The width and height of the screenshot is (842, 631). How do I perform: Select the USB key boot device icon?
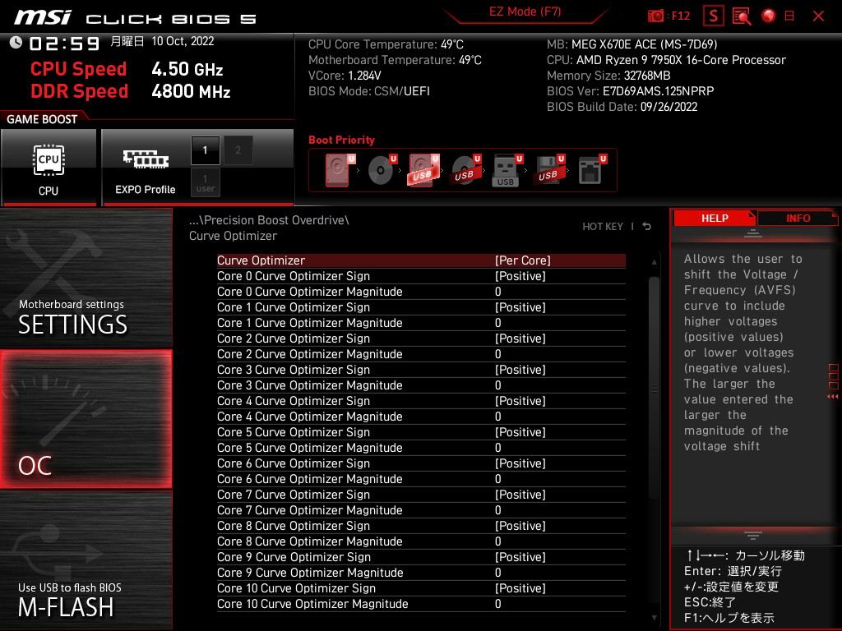[x=507, y=171]
